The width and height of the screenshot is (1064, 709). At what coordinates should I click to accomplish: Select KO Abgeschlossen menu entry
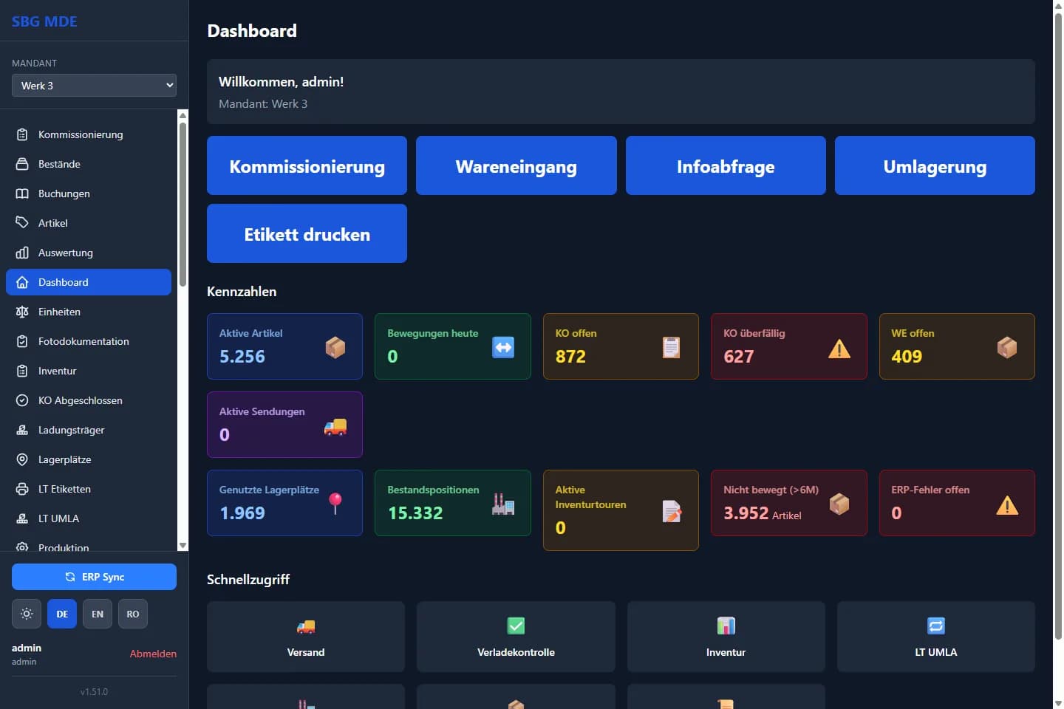coord(89,400)
